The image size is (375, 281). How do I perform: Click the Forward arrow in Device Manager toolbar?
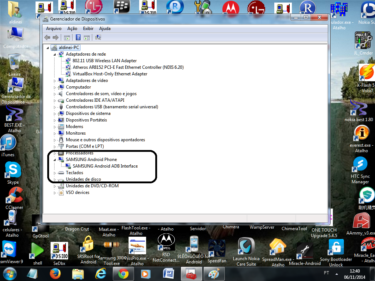56,37
